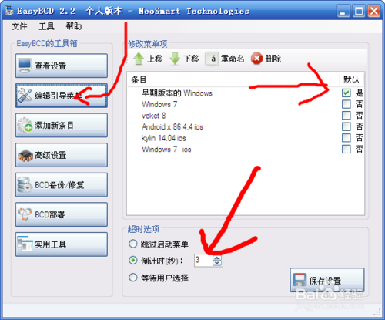Click the green up-arrow 上移 icon

pos(139,59)
